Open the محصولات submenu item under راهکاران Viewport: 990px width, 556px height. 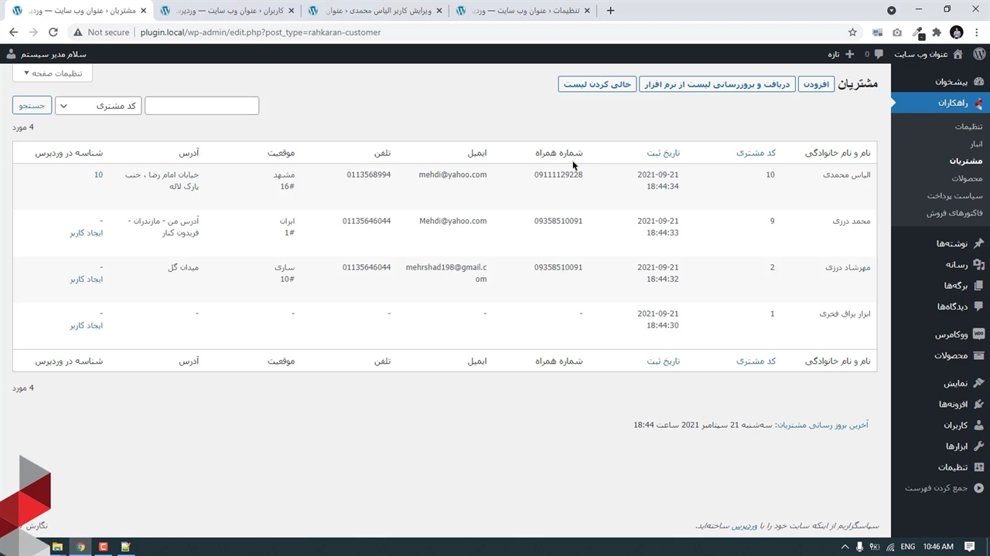pos(966,178)
